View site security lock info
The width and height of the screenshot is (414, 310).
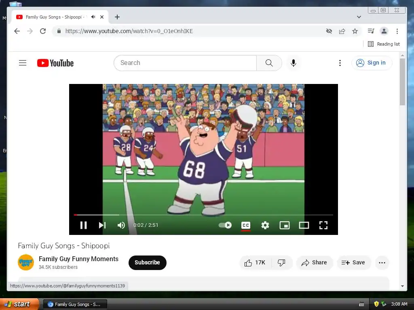tap(59, 31)
